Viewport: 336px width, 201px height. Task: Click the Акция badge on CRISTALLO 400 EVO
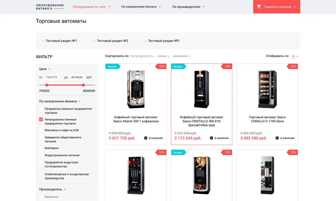pyautogui.click(x=178, y=66)
